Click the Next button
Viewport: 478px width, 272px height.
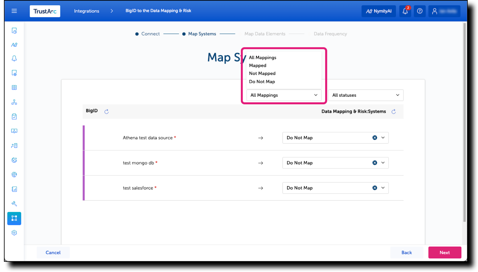(445, 252)
